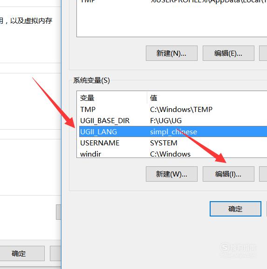The height and width of the screenshot is (269, 267).
Task: Click 编辑(I)... button for system variables
Action: [228, 174]
